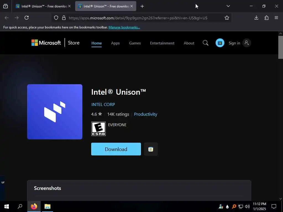Close the second Intel Unison tab
Image resolution: width=283 pixels, height=212 pixels.
132,6
